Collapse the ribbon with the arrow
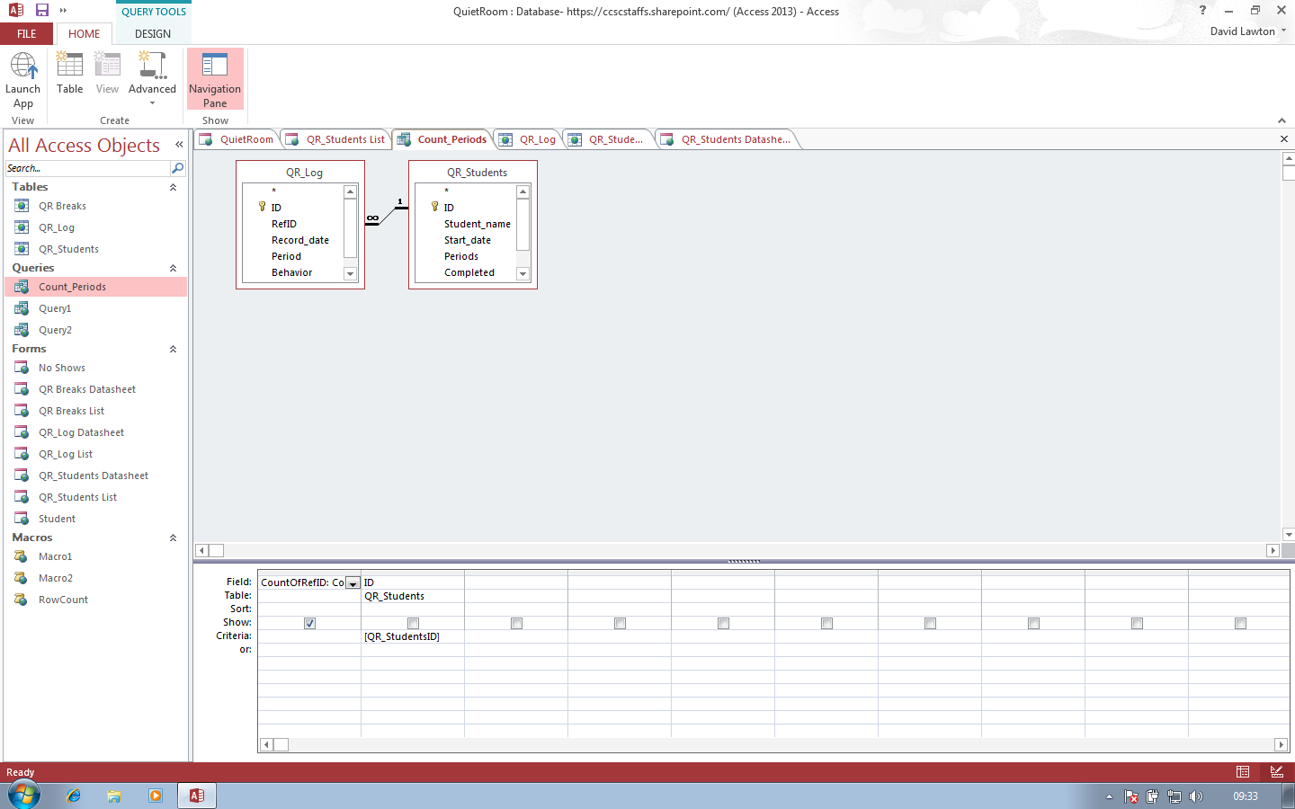 coord(1282,120)
